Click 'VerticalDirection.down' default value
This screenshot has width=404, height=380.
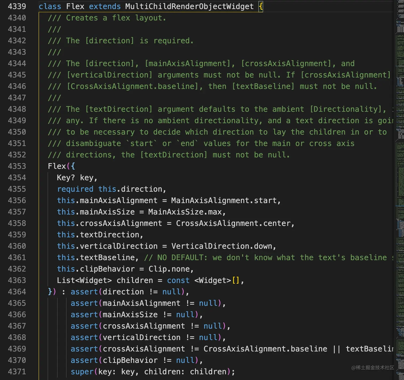click(222, 246)
